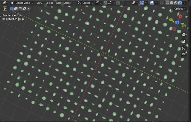The image size is (191, 122).
Task: Choose Subtract Selection mode icon
Action: (x=20, y=9)
